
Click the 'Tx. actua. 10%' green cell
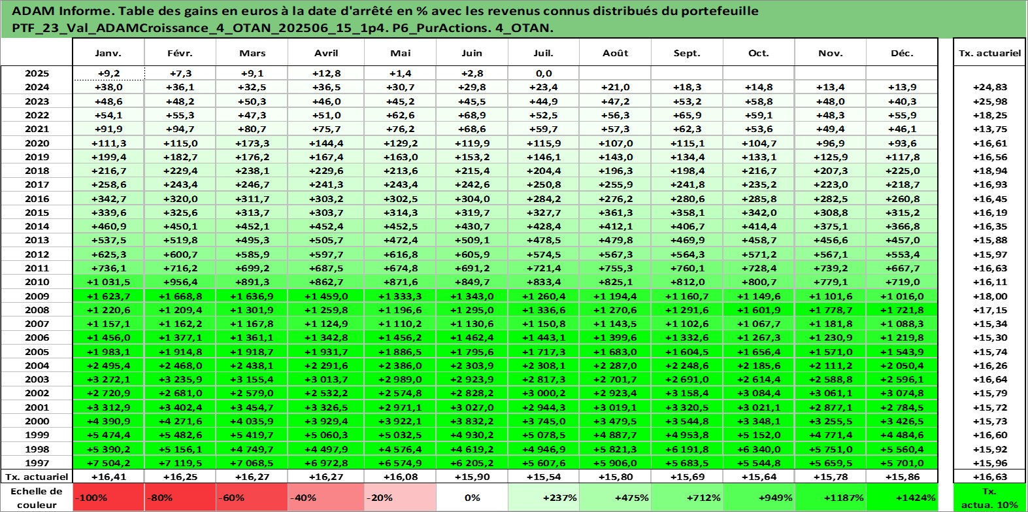click(989, 498)
